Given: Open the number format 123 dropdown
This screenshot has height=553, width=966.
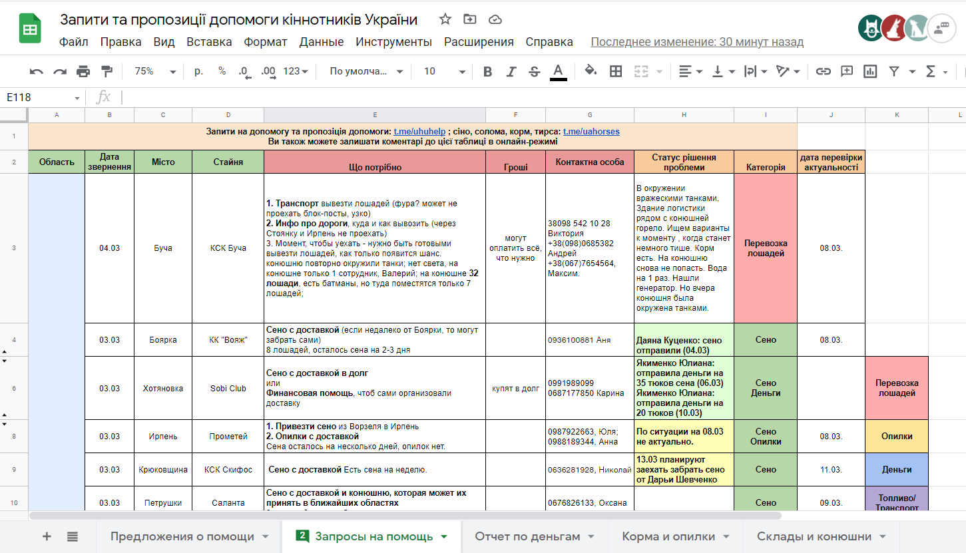Looking at the screenshot, I should click(x=296, y=71).
